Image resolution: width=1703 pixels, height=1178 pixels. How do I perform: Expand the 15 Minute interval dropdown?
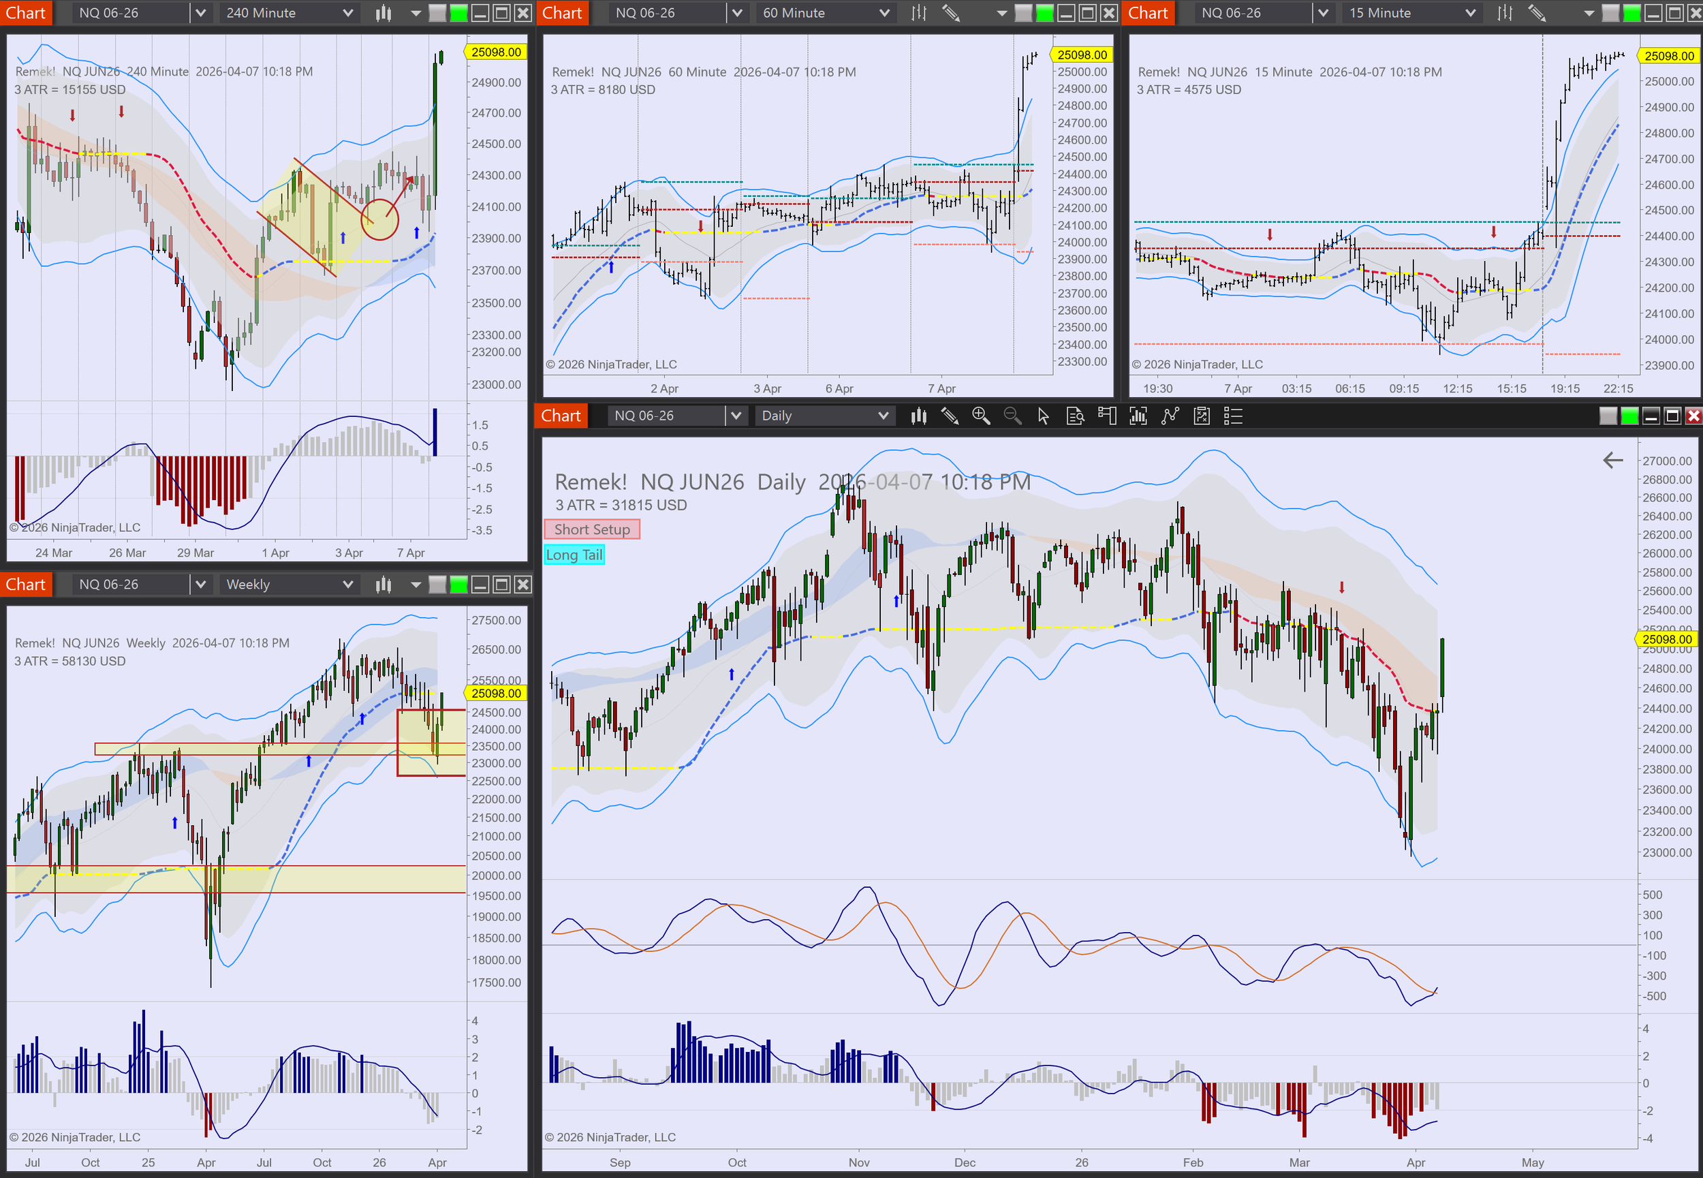(1470, 12)
